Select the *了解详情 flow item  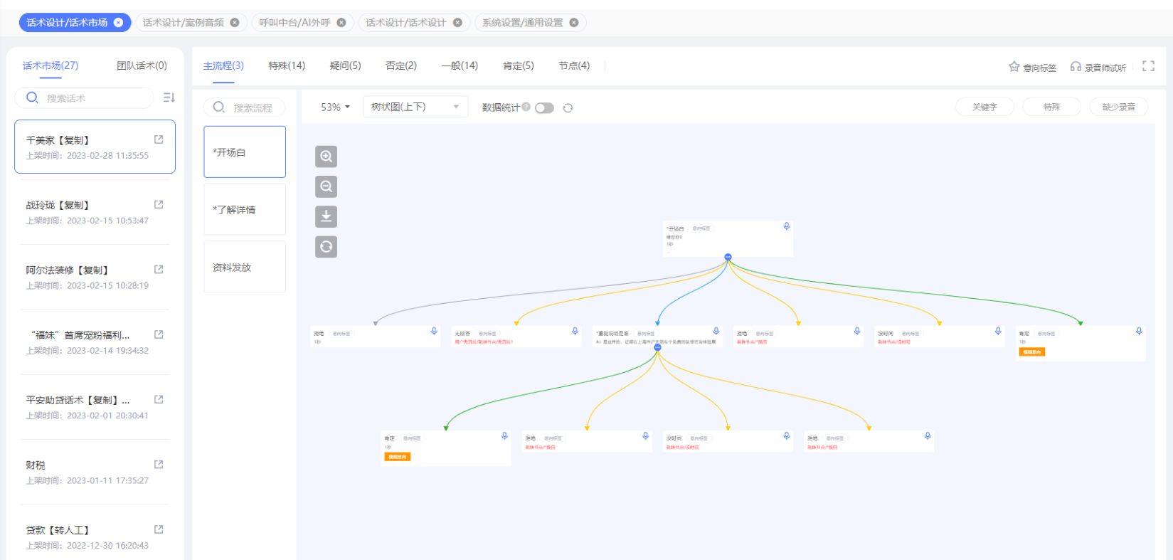click(x=245, y=210)
